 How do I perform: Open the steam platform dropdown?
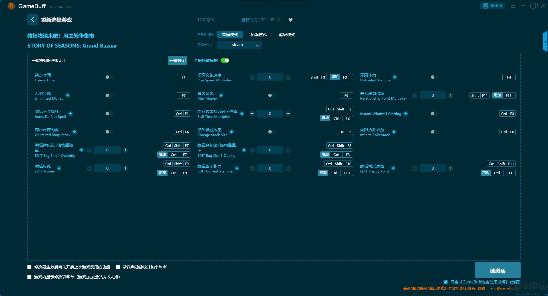click(x=239, y=45)
